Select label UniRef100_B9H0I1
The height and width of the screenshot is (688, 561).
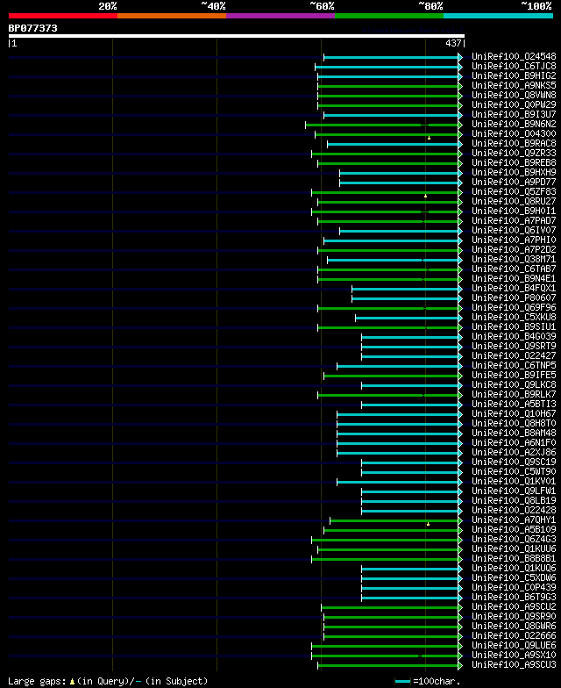514,211
